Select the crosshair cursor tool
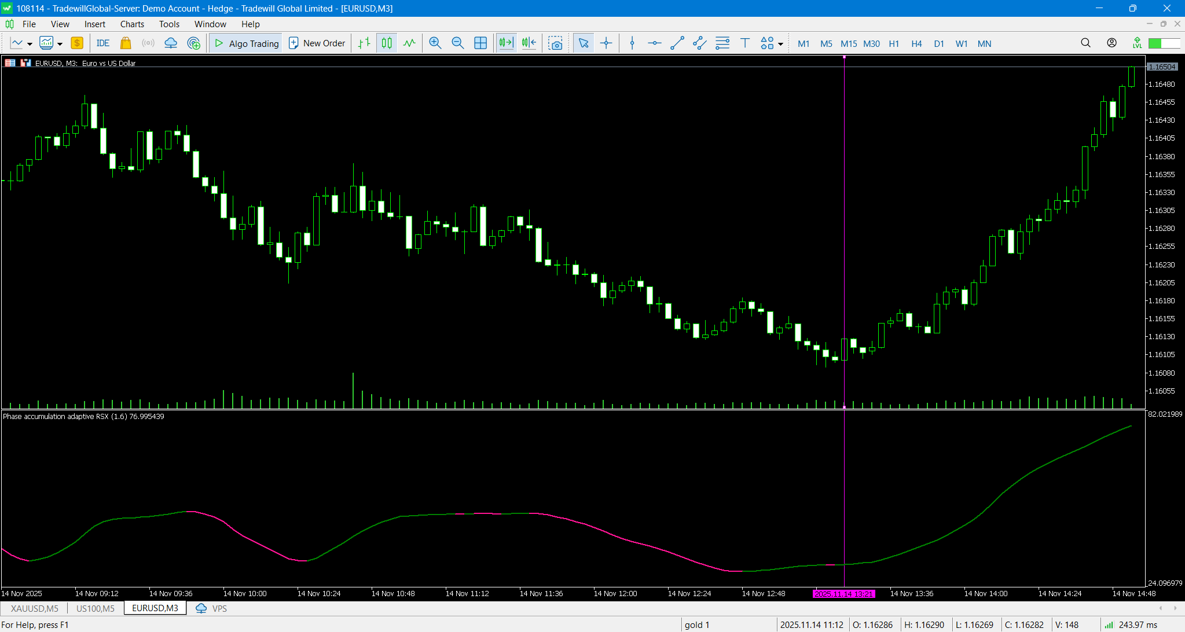The width and height of the screenshot is (1185, 632). click(x=606, y=43)
